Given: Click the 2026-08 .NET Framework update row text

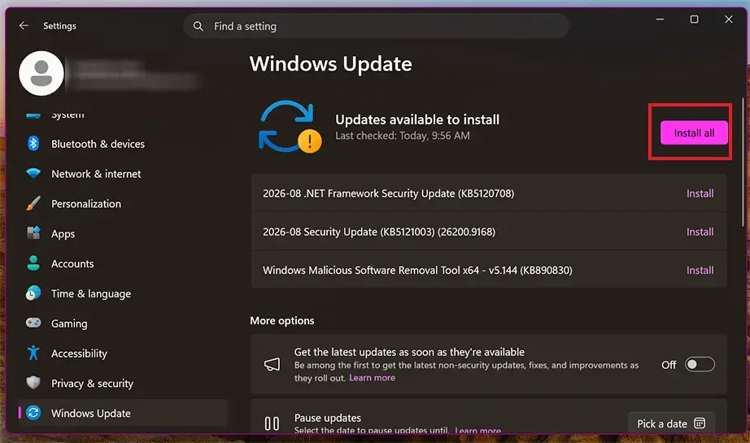Looking at the screenshot, I should pos(388,193).
